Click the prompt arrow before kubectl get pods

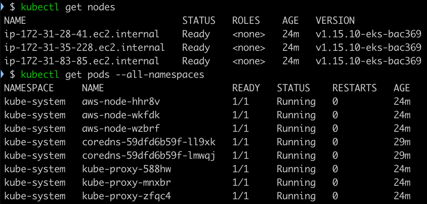(2, 74)
